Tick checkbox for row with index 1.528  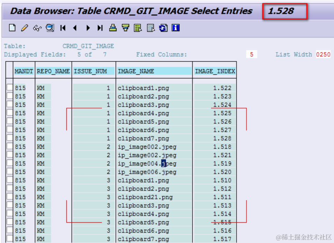(x=9, y=138)
